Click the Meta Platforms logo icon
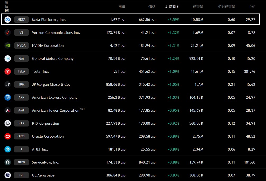266x181 pixels. [8, 20]
